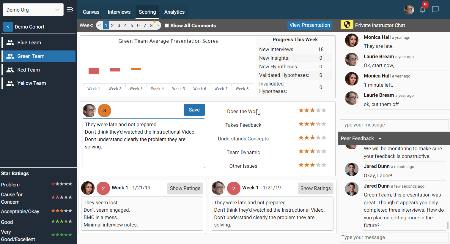450x244 pixels.
Task: Set Understands Concepts star rating
Action: [312, 138]
